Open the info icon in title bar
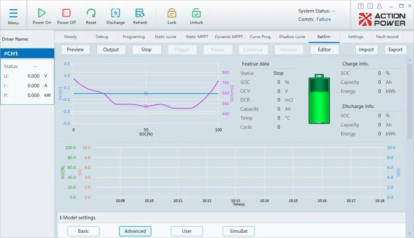The width and height of the screenshot is (414, 238). click(x=370, y=6)
